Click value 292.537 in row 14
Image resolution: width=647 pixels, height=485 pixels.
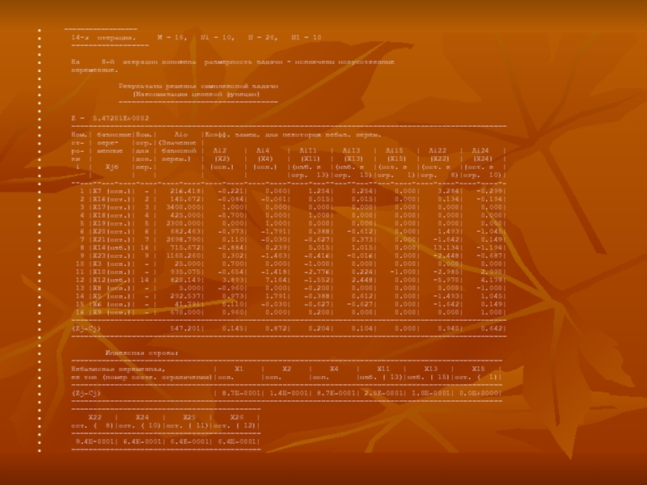(185, 296)
